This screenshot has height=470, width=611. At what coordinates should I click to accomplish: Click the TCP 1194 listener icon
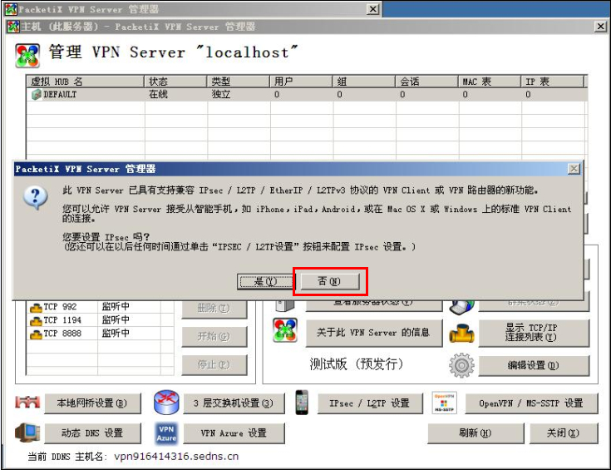(x=36, y=321)
